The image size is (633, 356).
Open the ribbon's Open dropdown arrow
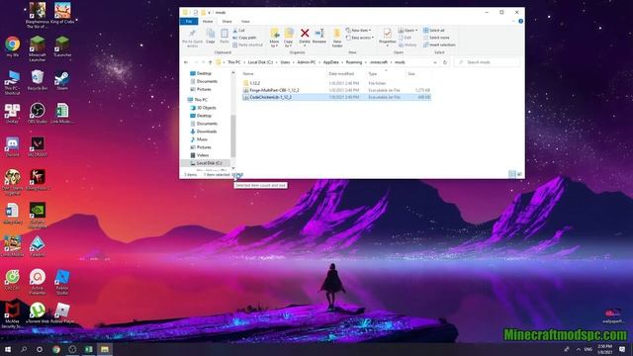pos(416,31)
